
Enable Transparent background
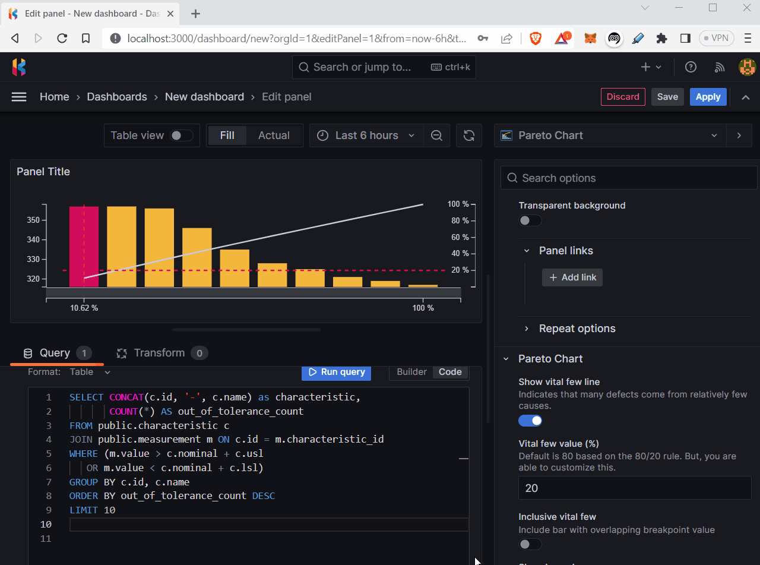click(530, 220)
